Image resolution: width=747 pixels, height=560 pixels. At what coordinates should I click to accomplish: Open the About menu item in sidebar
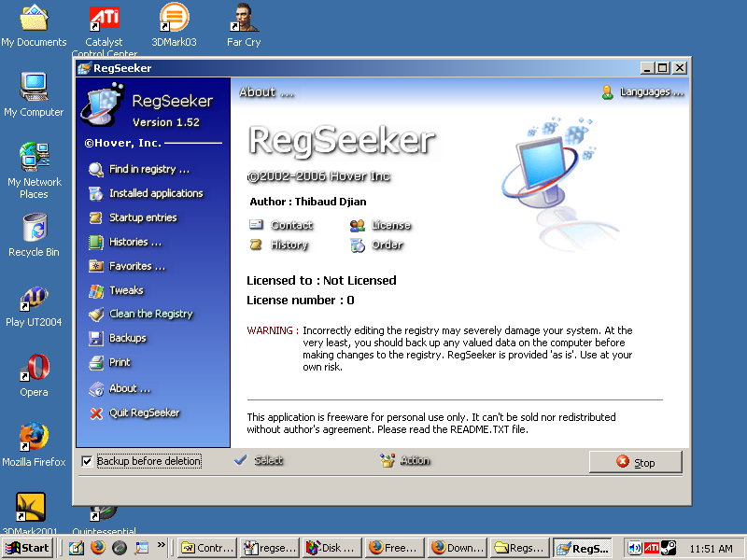(x=129, y=388)
